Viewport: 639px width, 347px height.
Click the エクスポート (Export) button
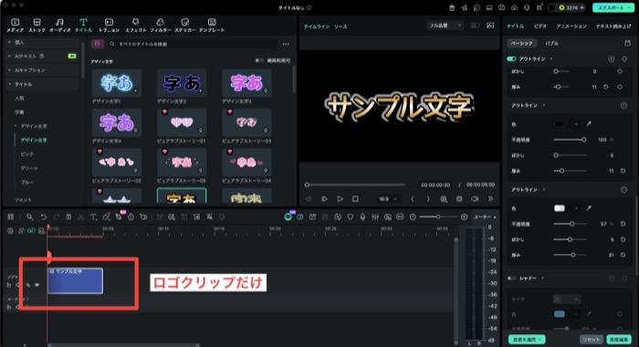point(613,7)
